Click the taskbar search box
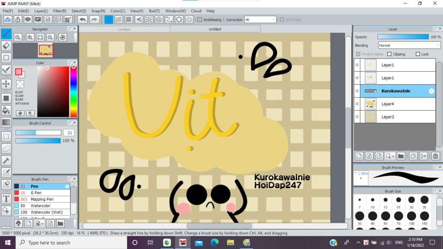Image resolution: width=443 pixels, height=249 pixels. click(71, 243)
